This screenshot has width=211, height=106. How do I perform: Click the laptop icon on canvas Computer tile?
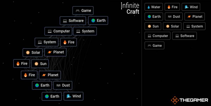(x=50, y=31)
